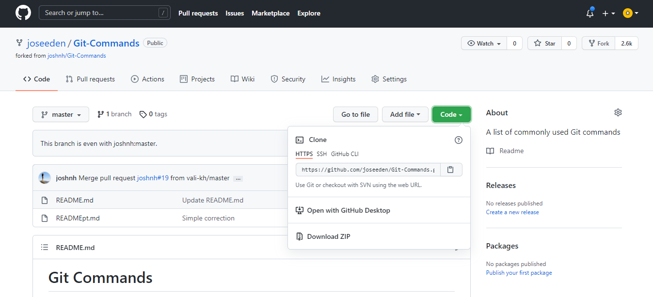The height and width of the screenshot is (297, 653).
Task: Star the Git-Commands repository
Action: (545, 44)
